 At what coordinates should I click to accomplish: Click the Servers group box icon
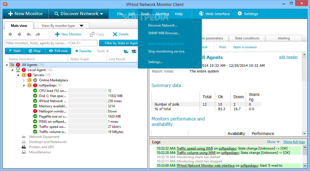tap(24, 75)
